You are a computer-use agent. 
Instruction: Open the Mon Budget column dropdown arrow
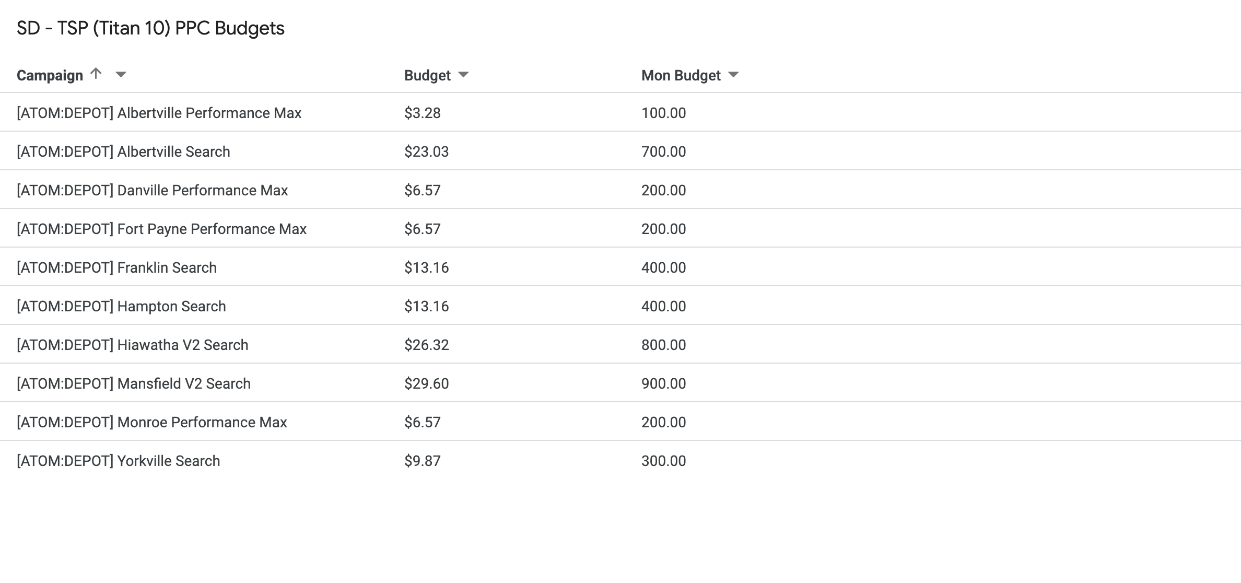click(735, 75)
